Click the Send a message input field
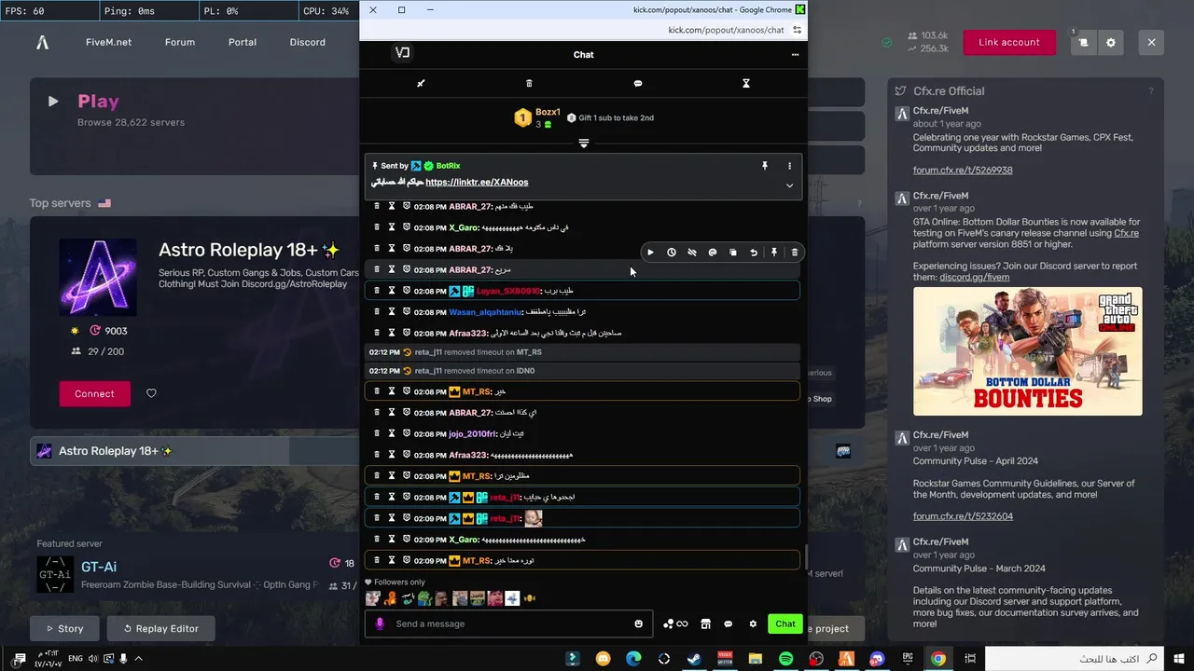 click(509, 623)
